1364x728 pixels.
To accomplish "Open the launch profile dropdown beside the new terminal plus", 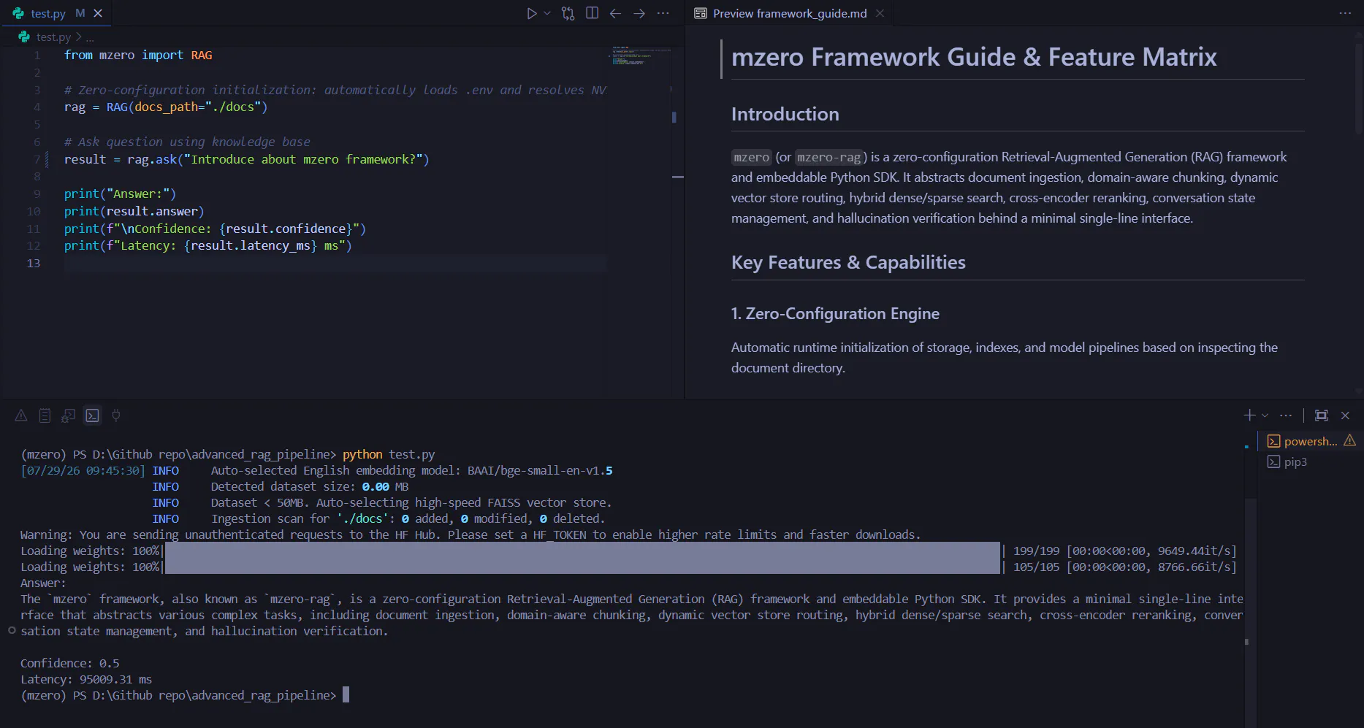I will 1265,415.
